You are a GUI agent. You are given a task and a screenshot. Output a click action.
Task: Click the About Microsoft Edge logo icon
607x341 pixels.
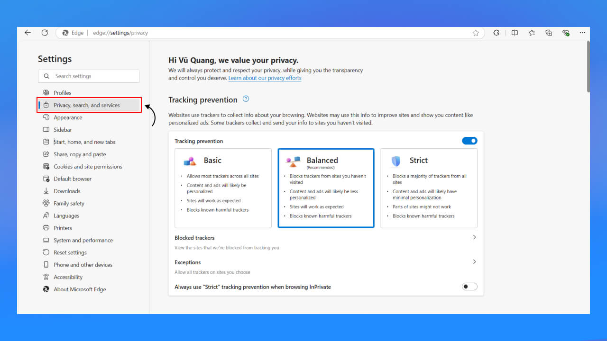tap(46, 289)
